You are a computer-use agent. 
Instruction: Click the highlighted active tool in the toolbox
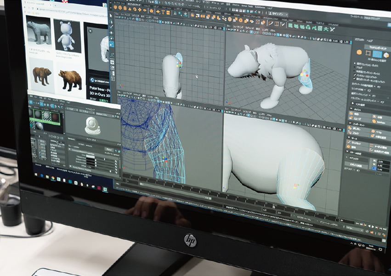[112, 45]
